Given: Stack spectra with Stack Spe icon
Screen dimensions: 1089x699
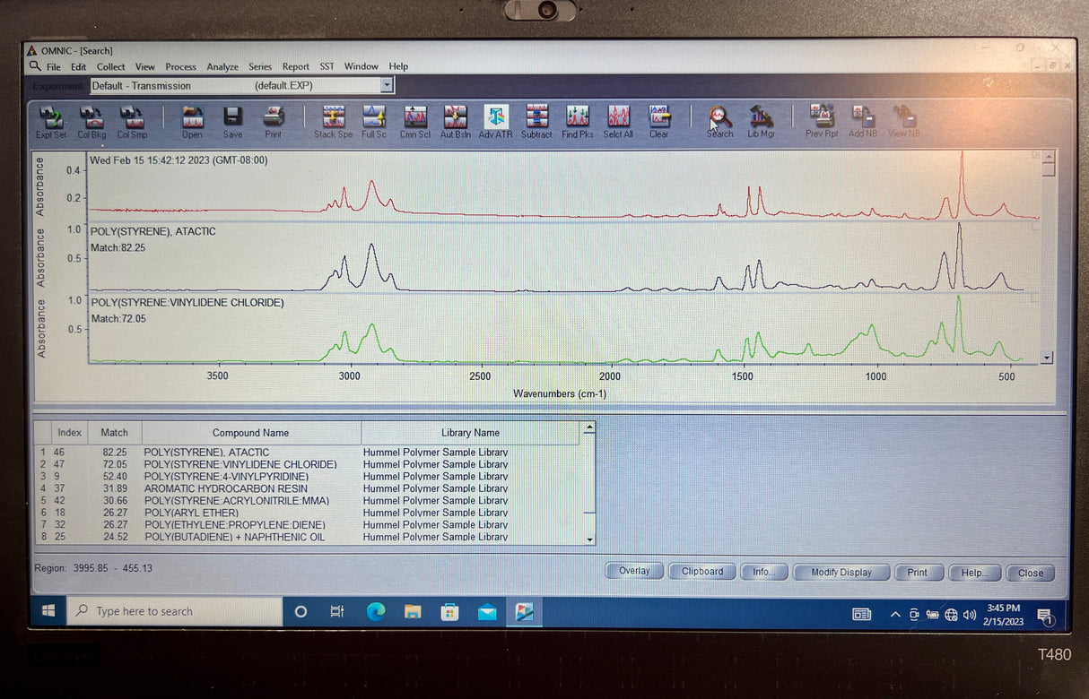Looking at the screenshot, I should point(333,120).
